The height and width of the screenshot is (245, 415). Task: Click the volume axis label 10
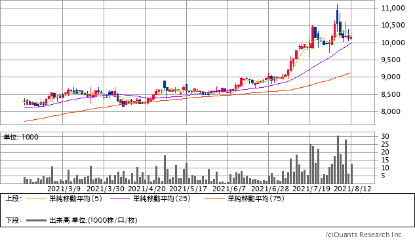pyautogui.click(x=385, y=168)
